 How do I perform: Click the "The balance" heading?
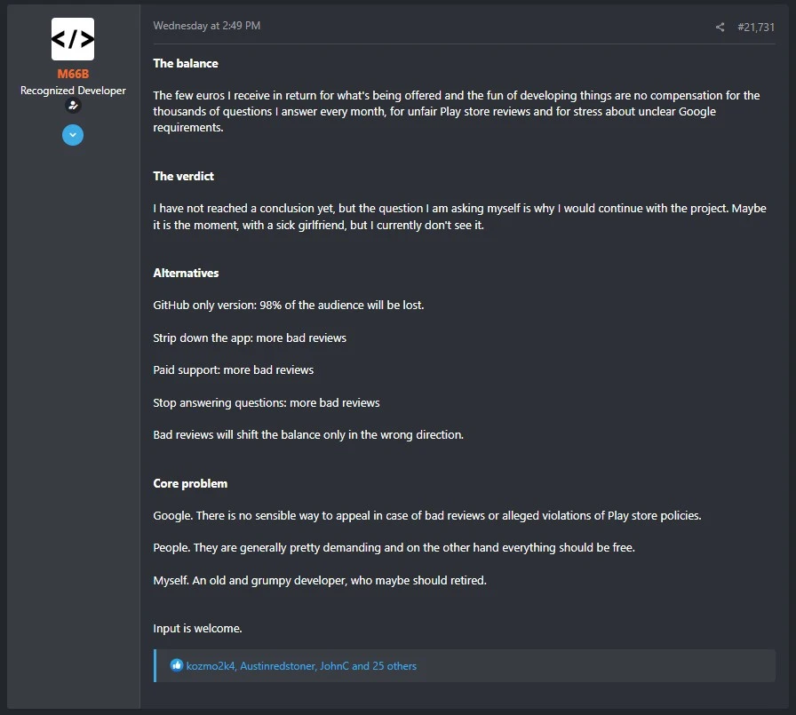[186, 63]
